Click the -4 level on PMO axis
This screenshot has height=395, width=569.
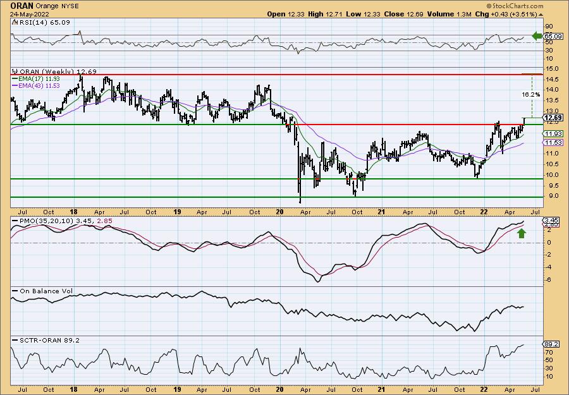coord(549,267)
